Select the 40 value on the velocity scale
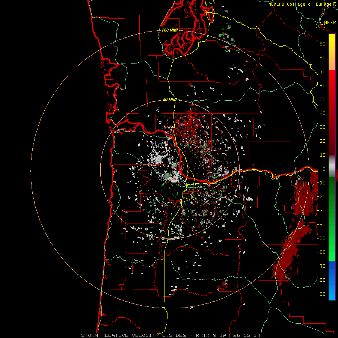Image resolution: width=338 pixels, height=338 pixels. click(x=323, y=113)
